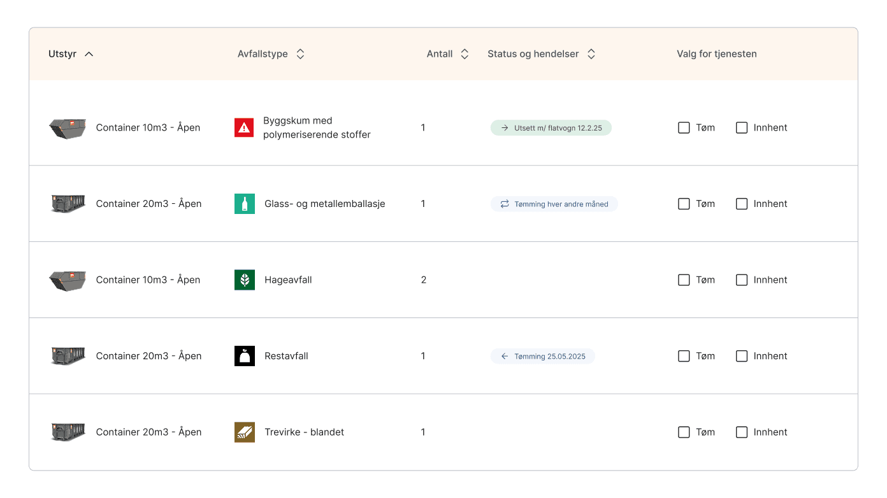
Task: Enable Innhent for Glass- og metallemballasje row
Action: (x=742, y=204)
